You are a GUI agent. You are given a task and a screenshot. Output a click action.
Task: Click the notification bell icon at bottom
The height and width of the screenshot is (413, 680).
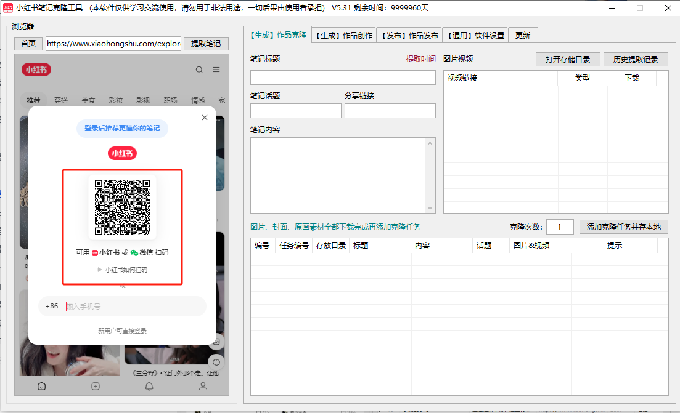click(149, 387)
